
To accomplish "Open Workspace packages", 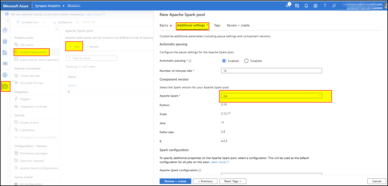I will (x=34, y=153).
